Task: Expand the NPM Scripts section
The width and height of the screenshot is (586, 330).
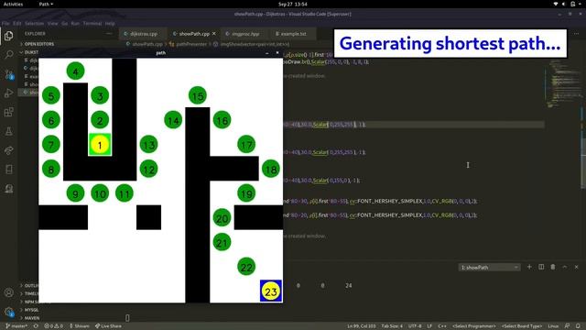Action: click(x=29, y=302)
